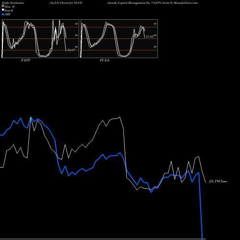Viewport: 240px width, 240px height.
Task: Select the '(14,3,3) Charts for NLY-E' text
Action: 66,3
